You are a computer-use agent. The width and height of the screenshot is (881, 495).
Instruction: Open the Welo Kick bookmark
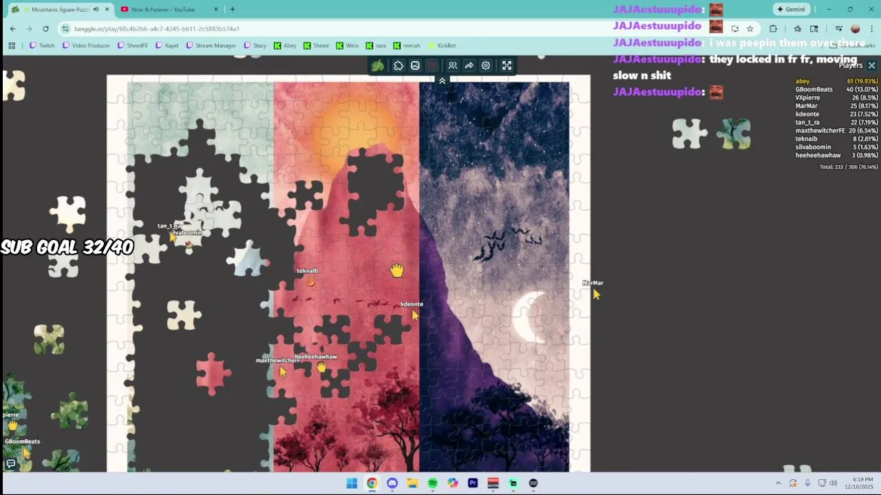coord(348,45)
